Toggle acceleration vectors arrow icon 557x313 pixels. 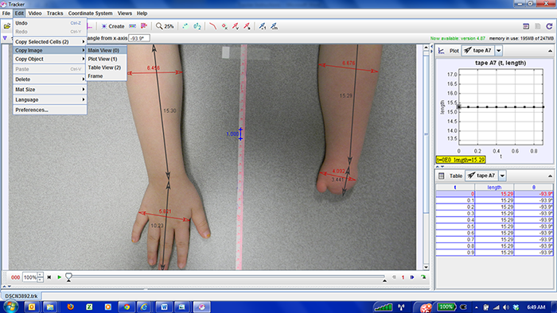(x=247, y=26)
